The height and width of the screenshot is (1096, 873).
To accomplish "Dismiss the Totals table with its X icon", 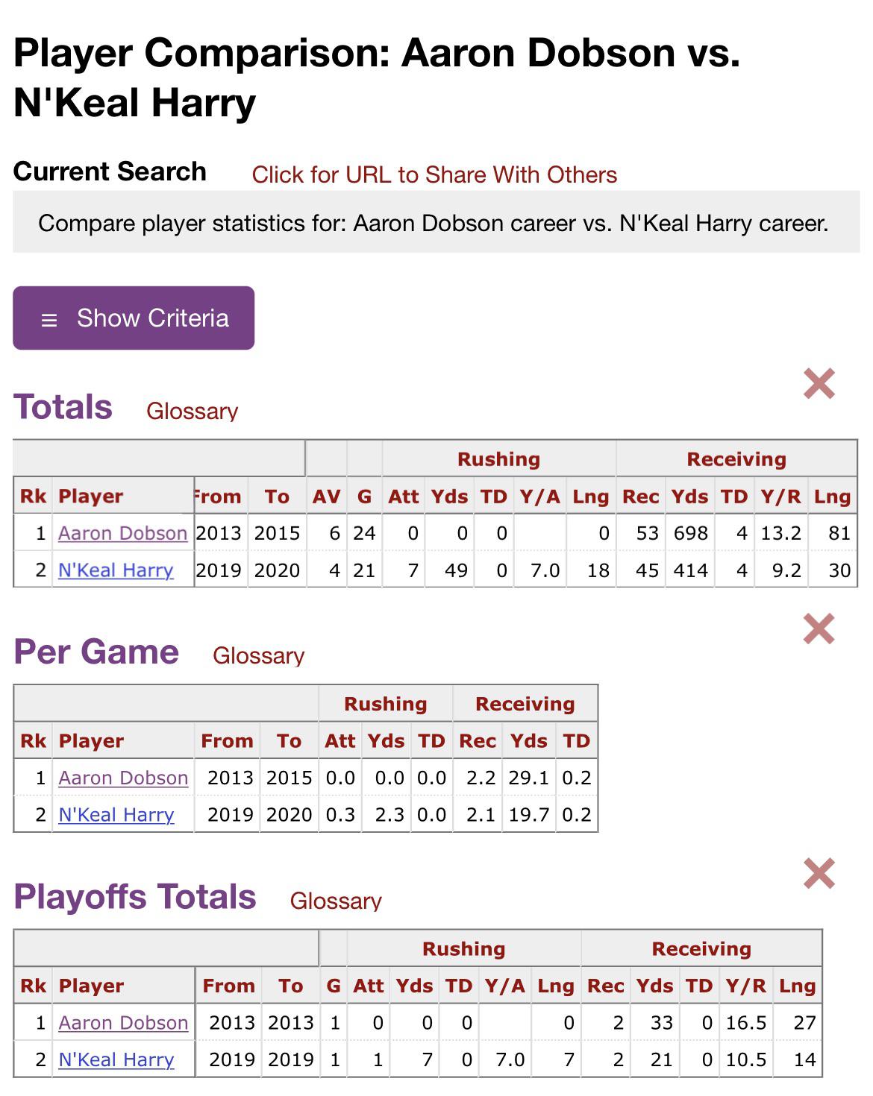I will (x=819, y=384).
